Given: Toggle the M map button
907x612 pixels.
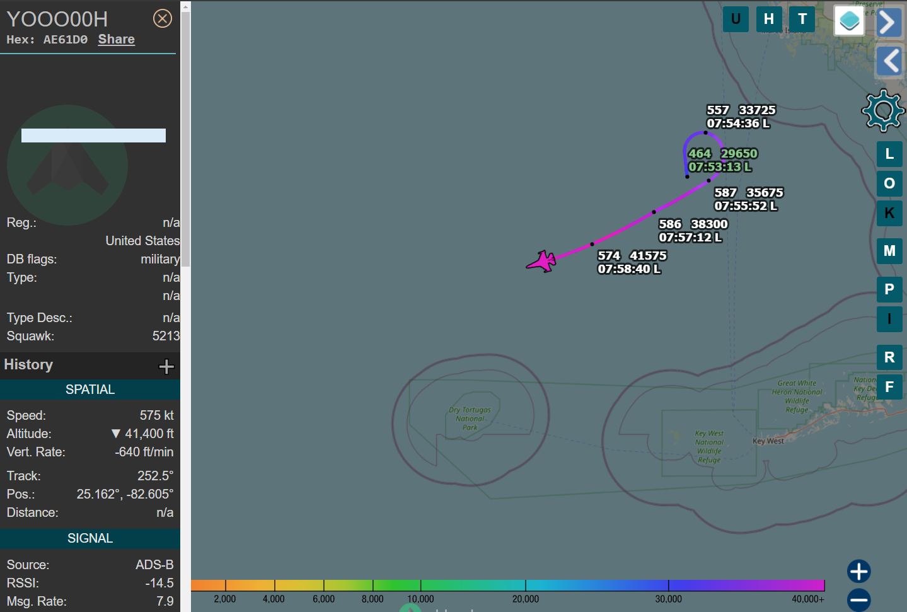Looking at the screenshot, I should coord(889,251).
